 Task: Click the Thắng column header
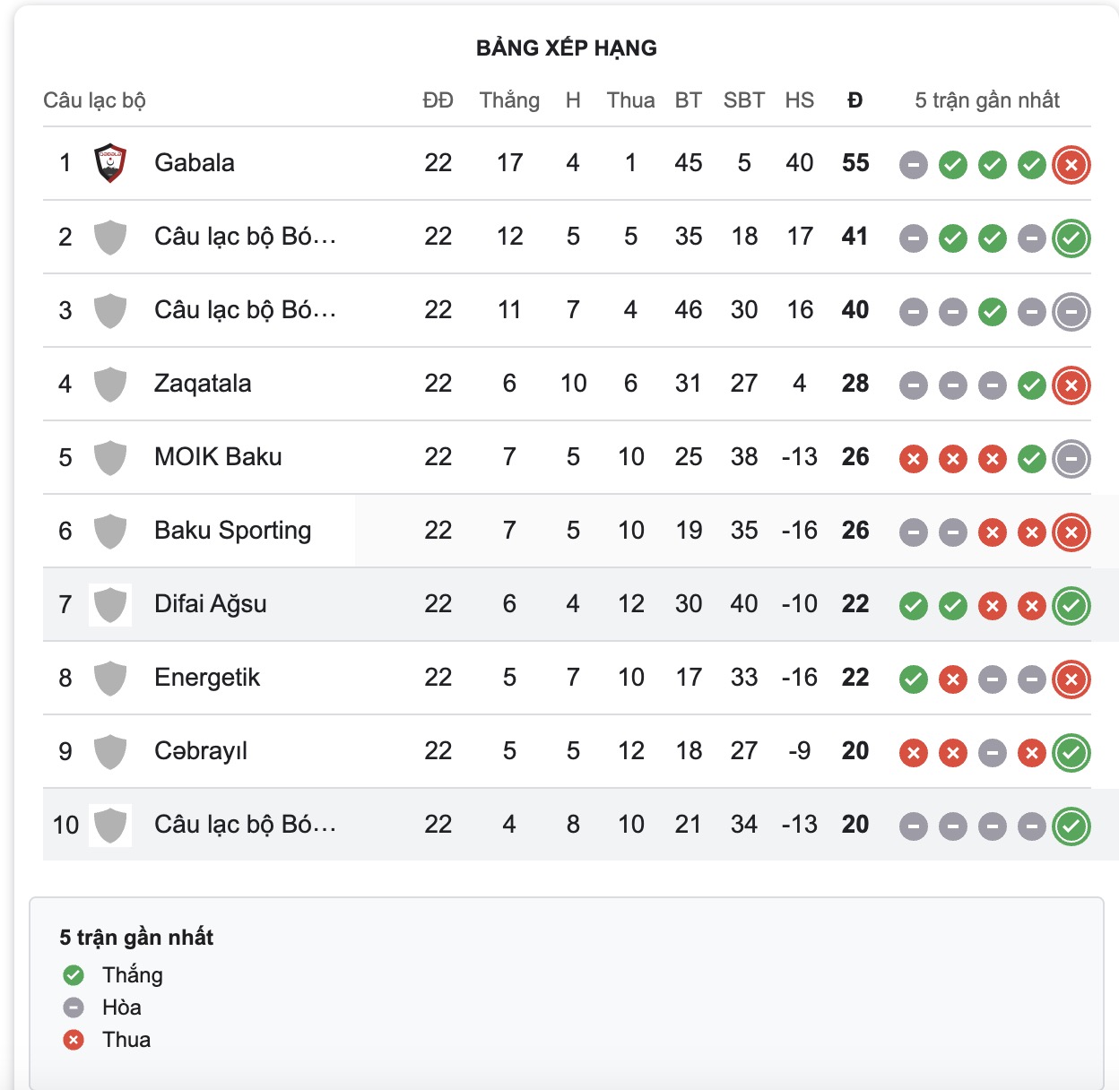click(x=509, y=100)
